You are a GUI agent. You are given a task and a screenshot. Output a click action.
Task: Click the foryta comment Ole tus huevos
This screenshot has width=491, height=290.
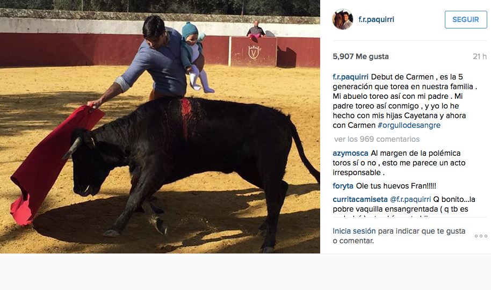point(396,186)
